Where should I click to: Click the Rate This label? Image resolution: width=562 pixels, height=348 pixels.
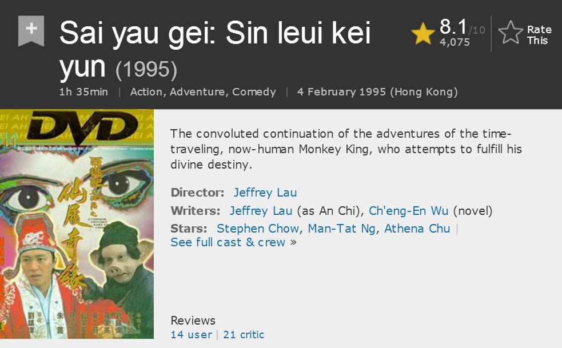[x=539, y=35]
